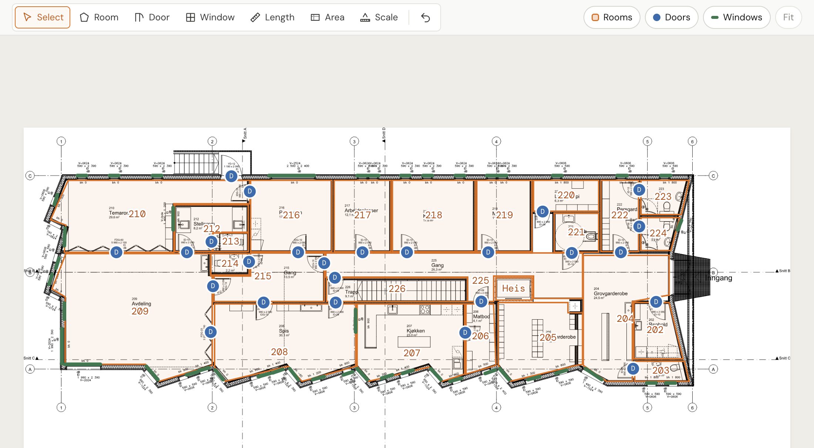This screenshot has width=814, height=448.
Task: Click room label 215
Action: pos(263,276)
